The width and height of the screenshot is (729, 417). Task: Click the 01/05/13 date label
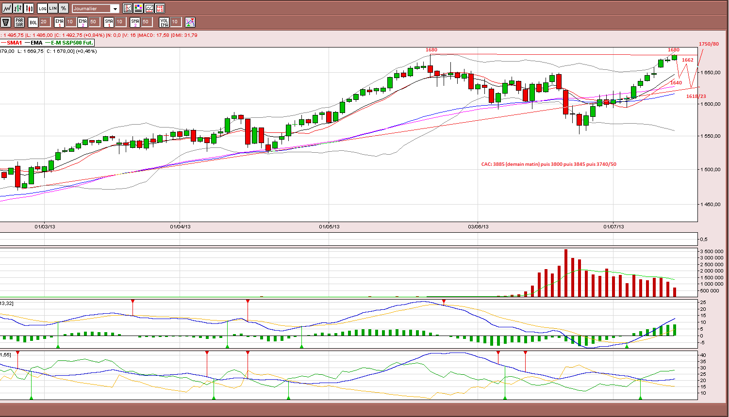pyautogui.click(x=329, y=226)
